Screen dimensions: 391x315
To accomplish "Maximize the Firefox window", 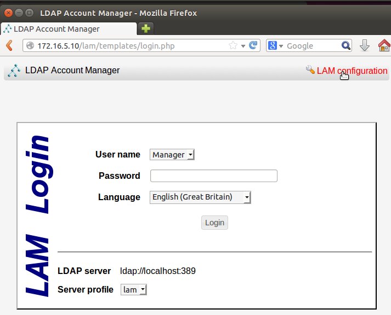I will (x=30, y=13).
